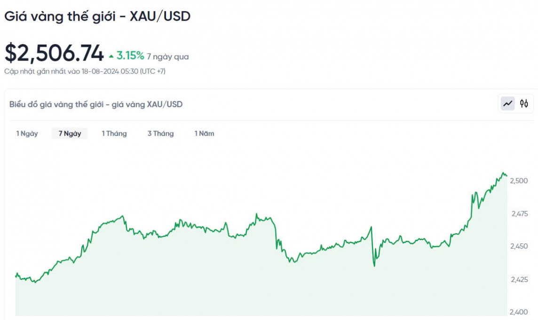Switch to candlestick chart view

pos(524,104)
